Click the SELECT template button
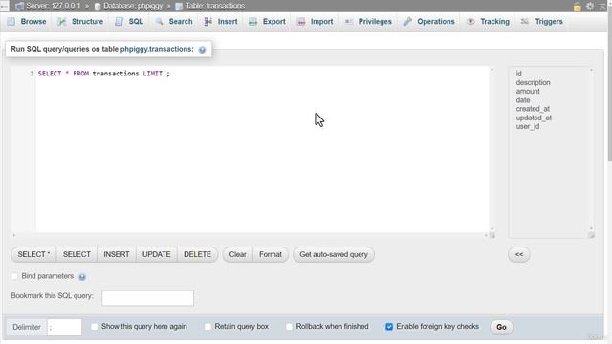The height and width of the screenshot is (344, 612). click(x=76, y=255)
